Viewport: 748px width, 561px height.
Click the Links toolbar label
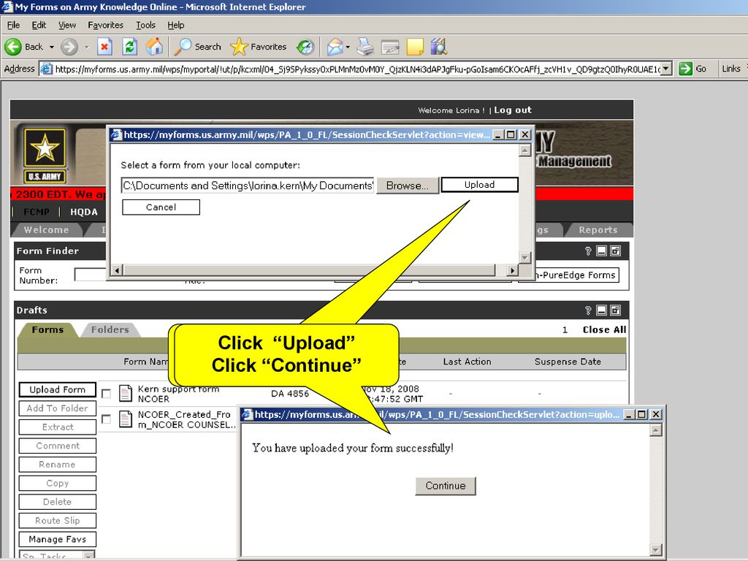(x=730, y=69)
